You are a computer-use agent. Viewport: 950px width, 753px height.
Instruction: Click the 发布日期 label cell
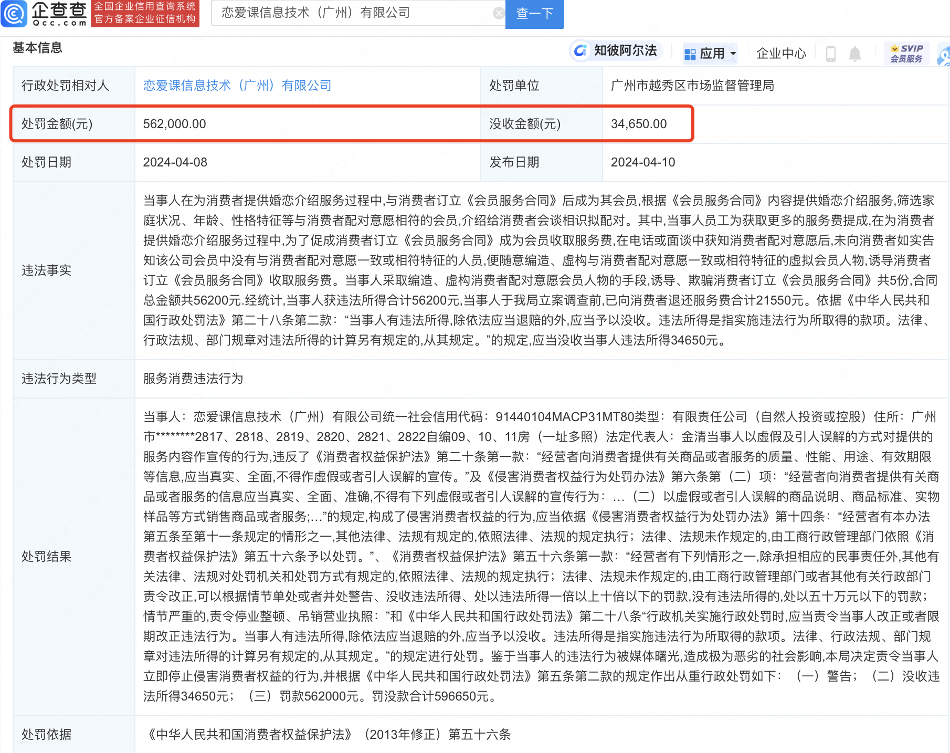pos(542,162)
